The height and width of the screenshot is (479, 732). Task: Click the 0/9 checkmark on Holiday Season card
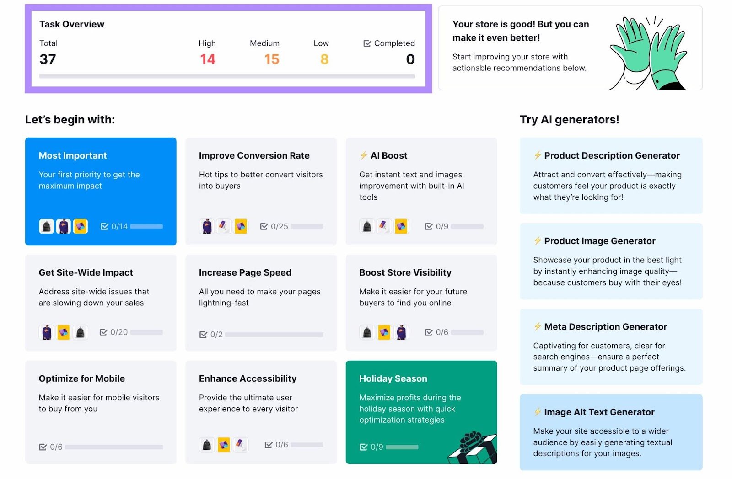[364, 447]
